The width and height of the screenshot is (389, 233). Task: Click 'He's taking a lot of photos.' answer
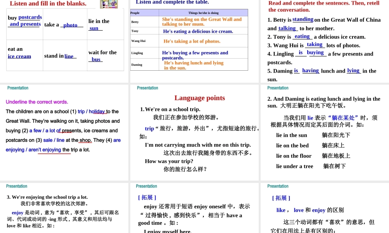(x=192, y=41)
